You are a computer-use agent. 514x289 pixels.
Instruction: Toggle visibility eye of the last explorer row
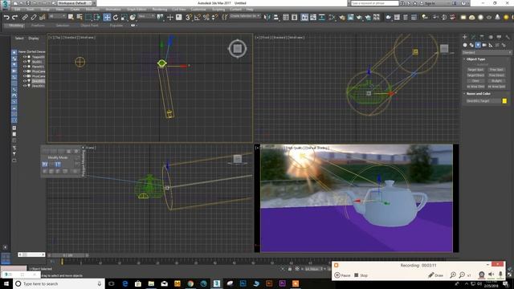point(25,86)
